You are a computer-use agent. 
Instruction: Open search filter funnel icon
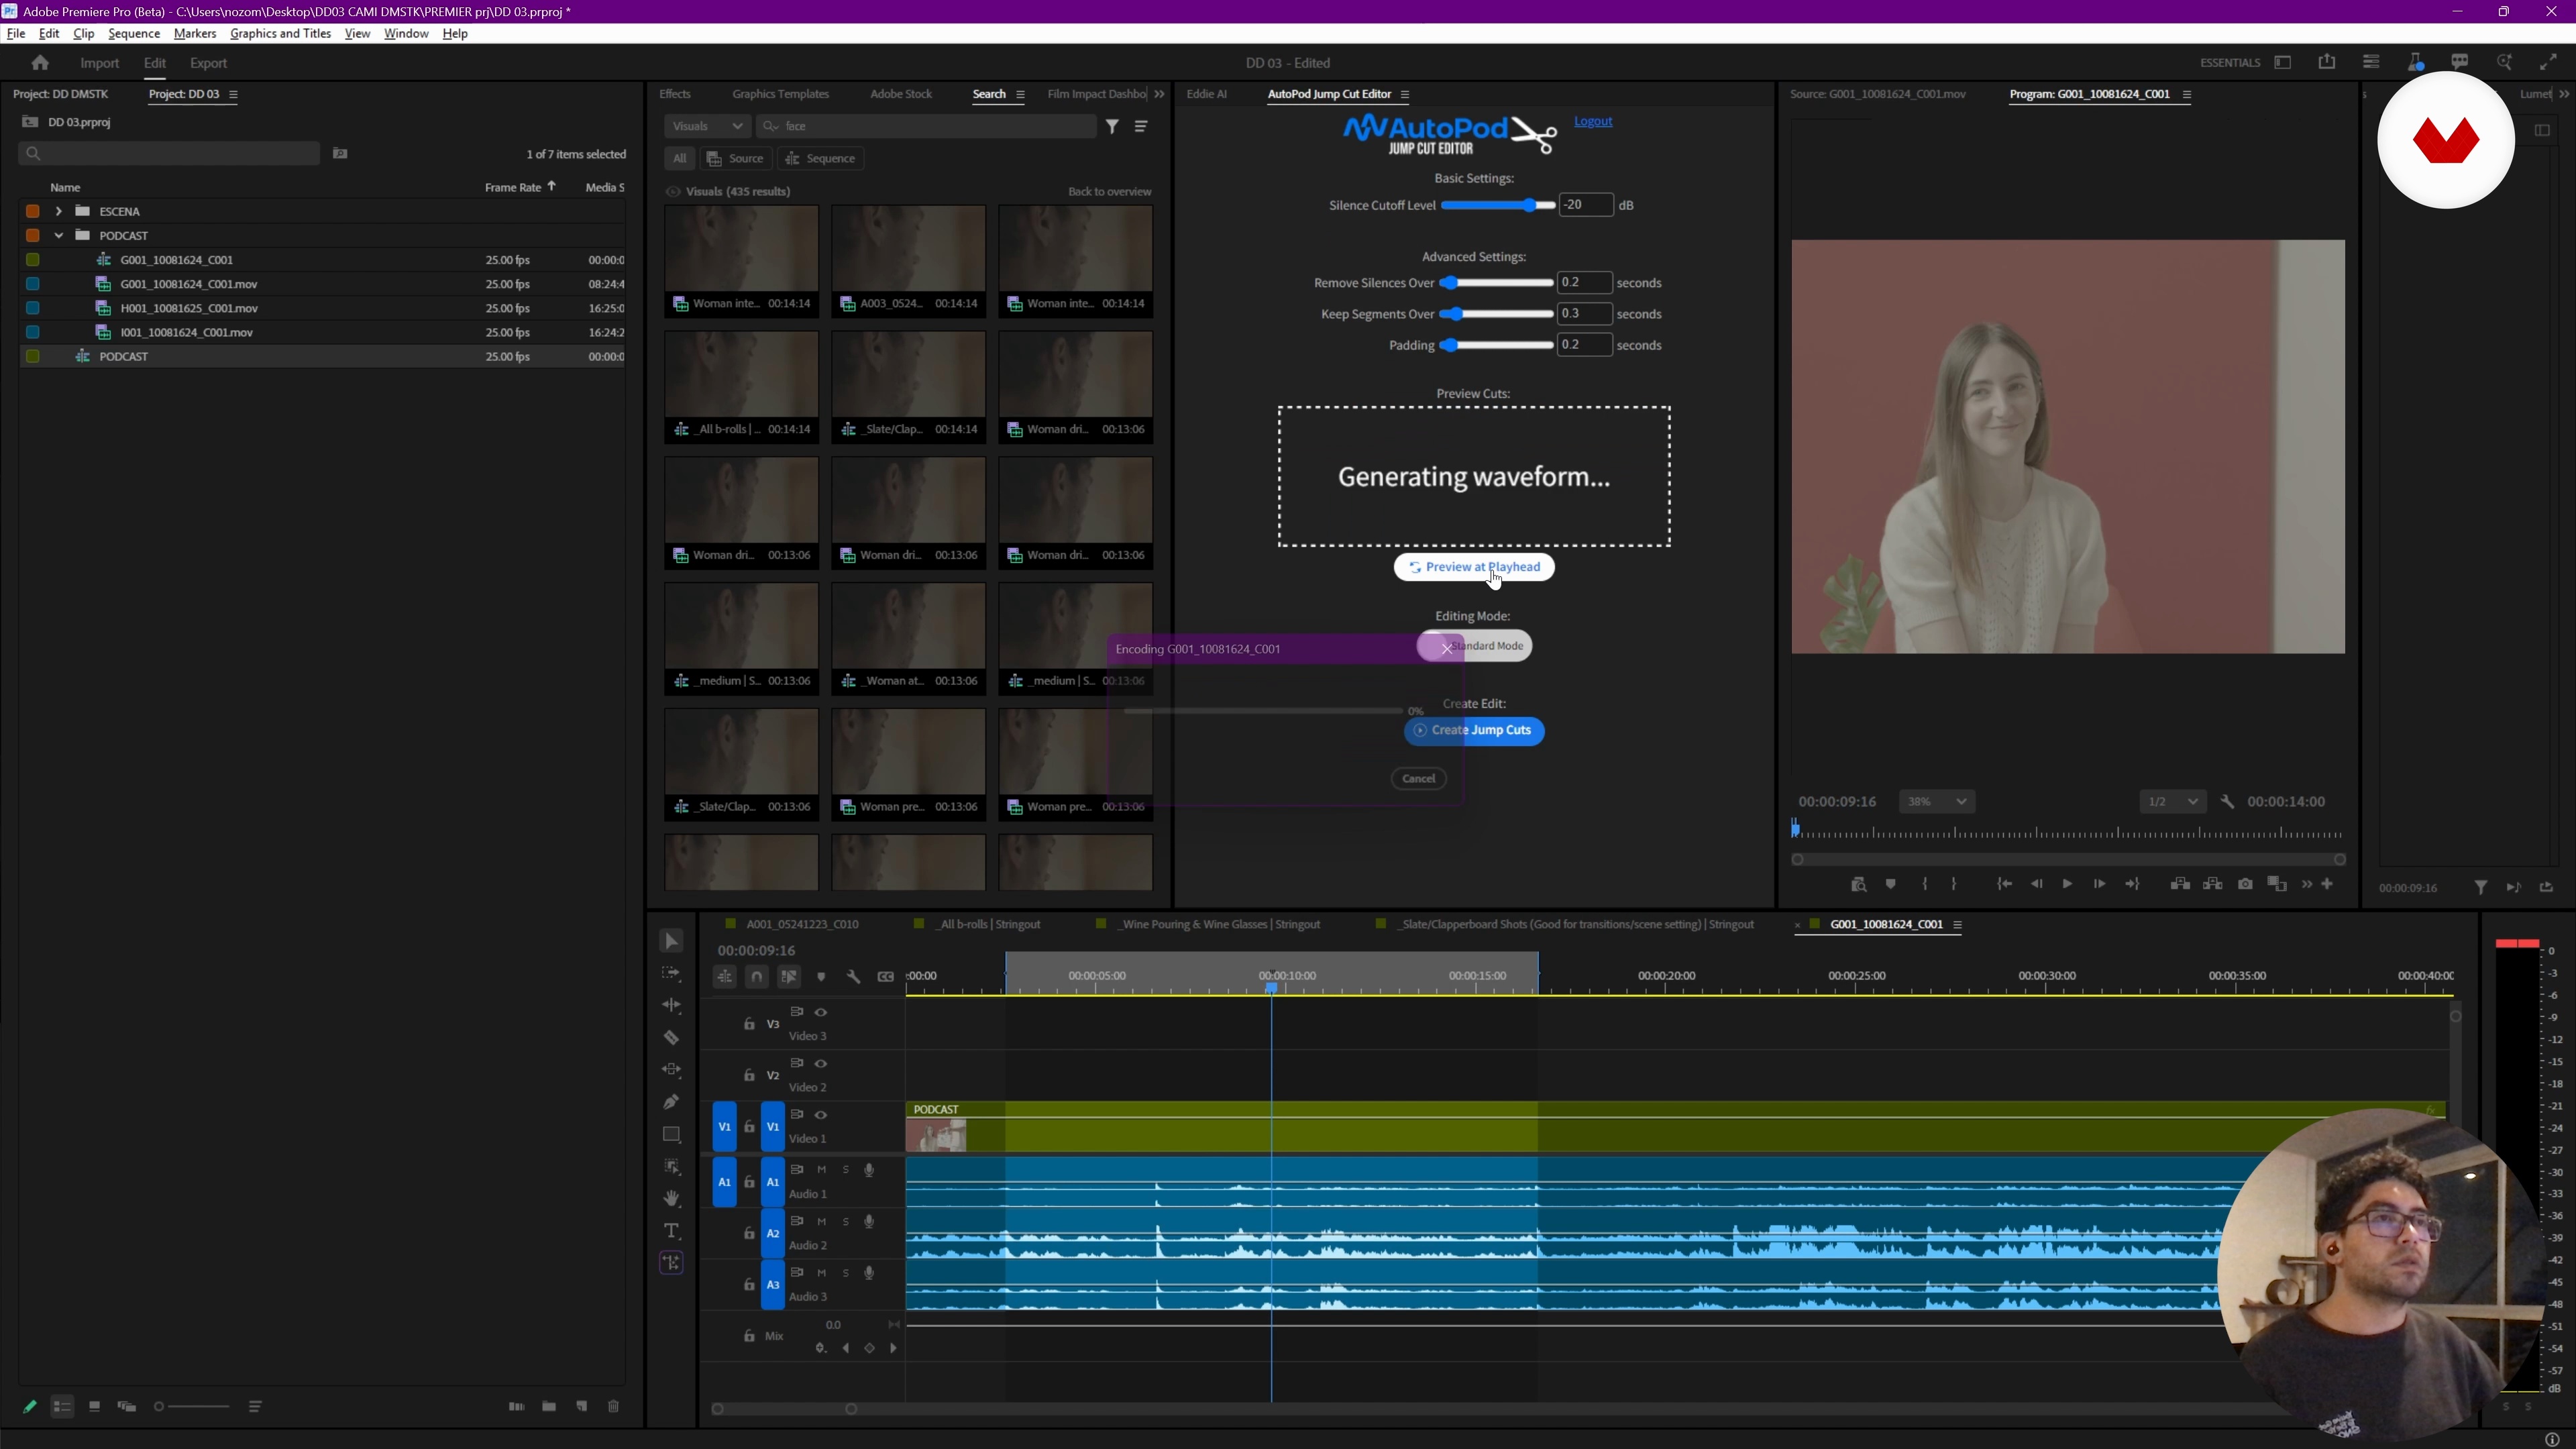[1113, 126]
